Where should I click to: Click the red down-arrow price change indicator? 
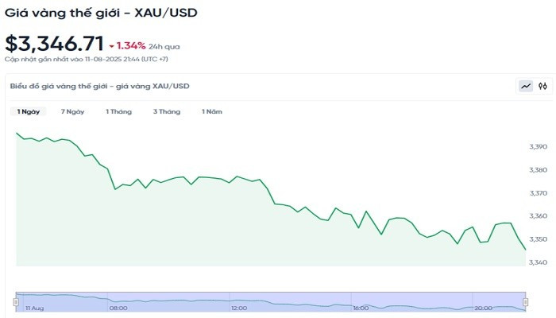(x=112, y=45)
